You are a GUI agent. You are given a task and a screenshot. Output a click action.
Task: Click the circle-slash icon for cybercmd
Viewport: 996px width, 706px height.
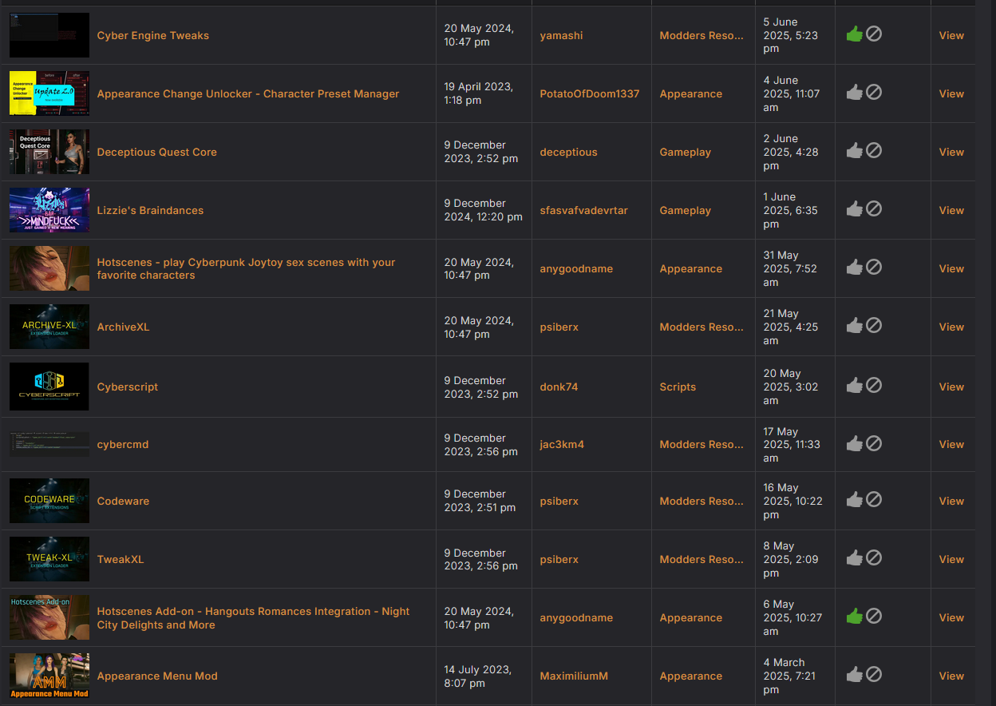tap(874, 442)
